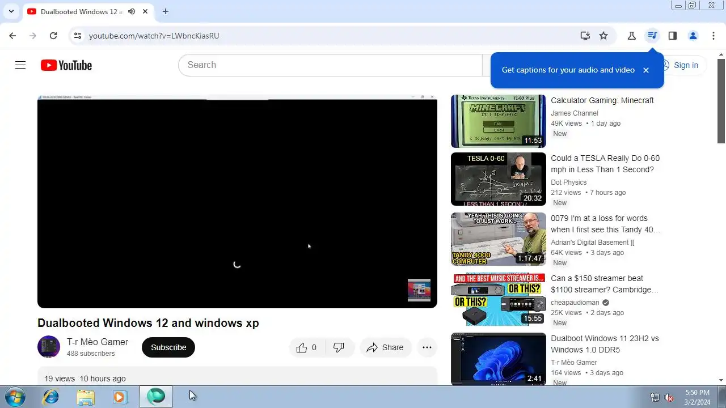Open cheapaudioman channel link
The width and height of the screenshot is (726, 408).
575,303
